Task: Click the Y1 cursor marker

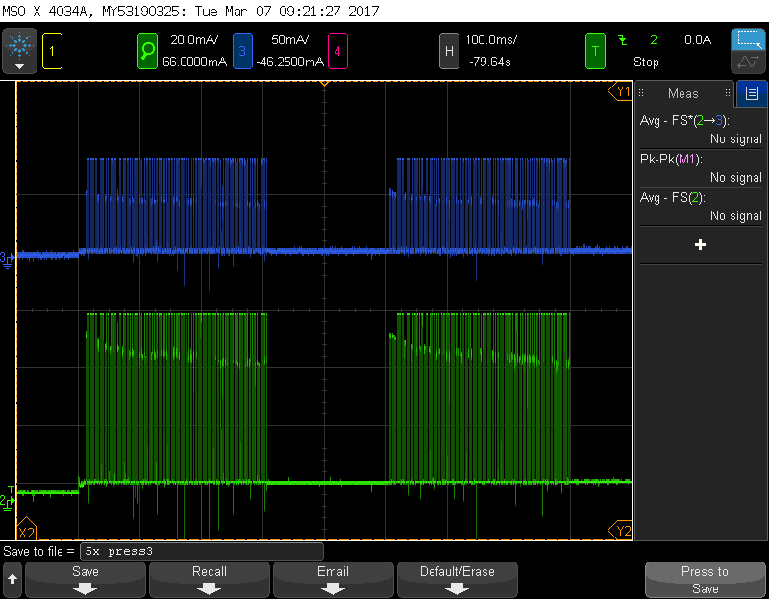Action: tap(622, 92)
